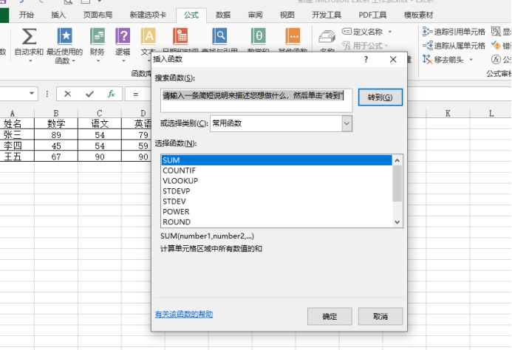Switch to the Data (数据) tab
The image size is (512, 350).
[223, 15]
